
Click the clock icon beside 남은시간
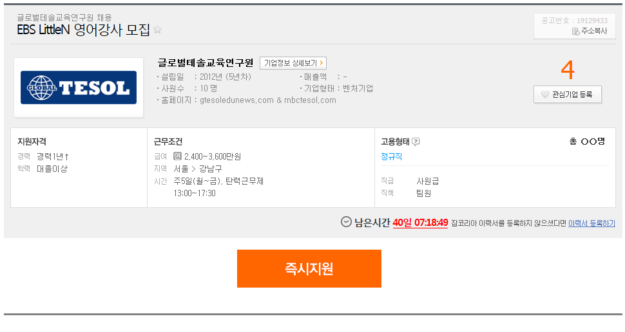tap(347, 222)
